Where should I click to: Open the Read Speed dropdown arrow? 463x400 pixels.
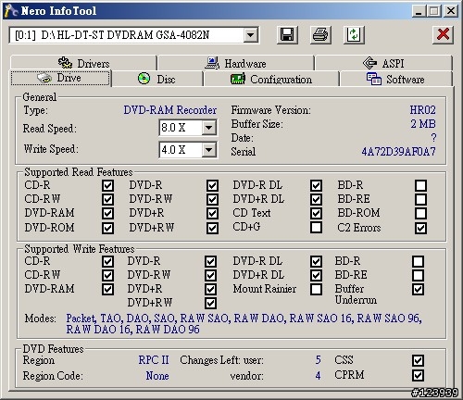209,128
